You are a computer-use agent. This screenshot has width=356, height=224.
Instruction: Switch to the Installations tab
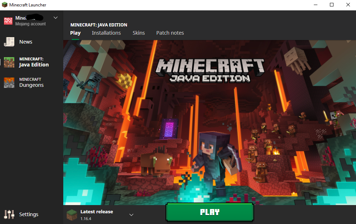coord(106,33)
